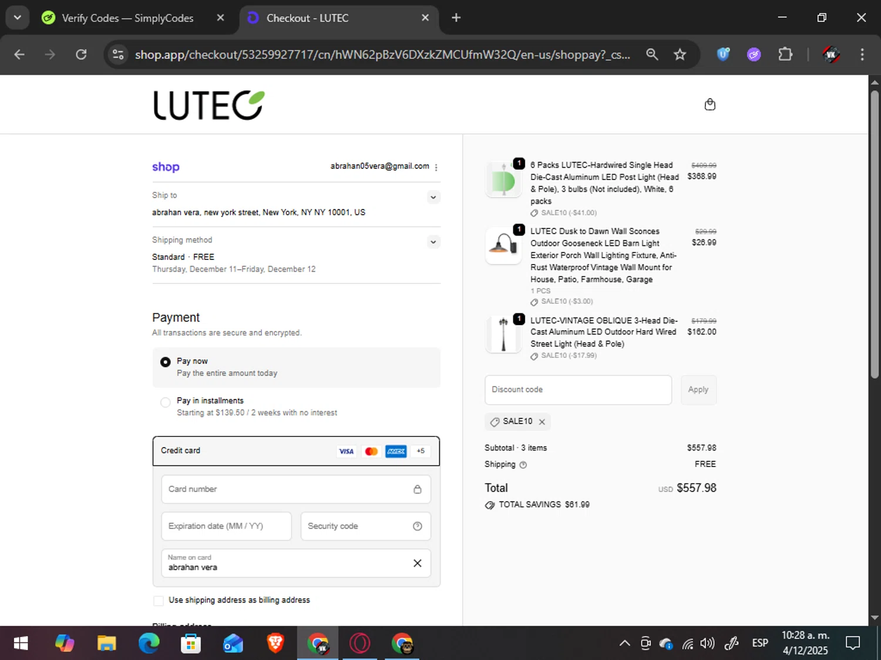The height and width of the screenshot is (660, 881).
Task: Click the LUTEC logo
Action: click(x=209, y=105)
